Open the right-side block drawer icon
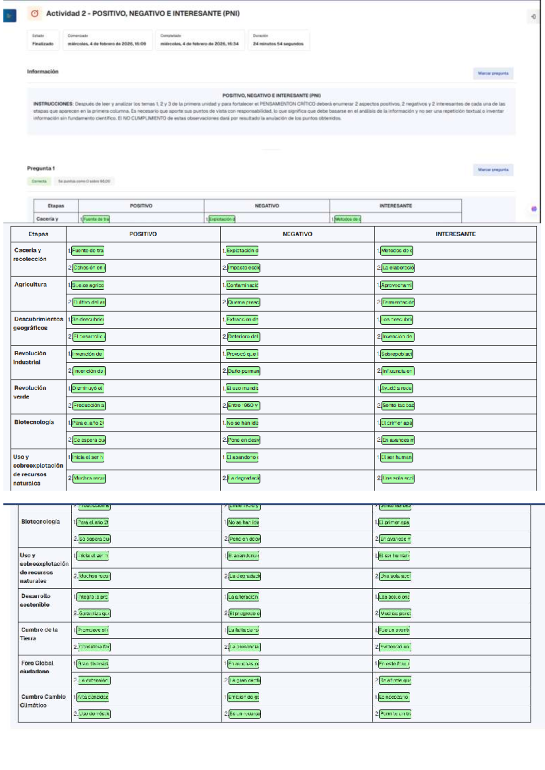This screenshot has height=770, width=545. tap(533, 17)
